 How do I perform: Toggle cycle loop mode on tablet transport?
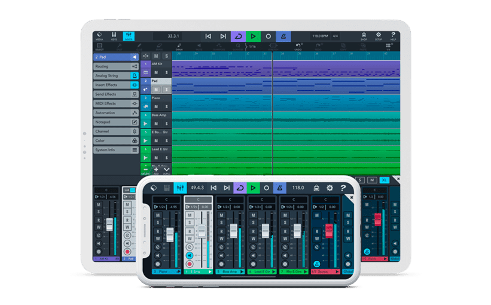[238, 36]
